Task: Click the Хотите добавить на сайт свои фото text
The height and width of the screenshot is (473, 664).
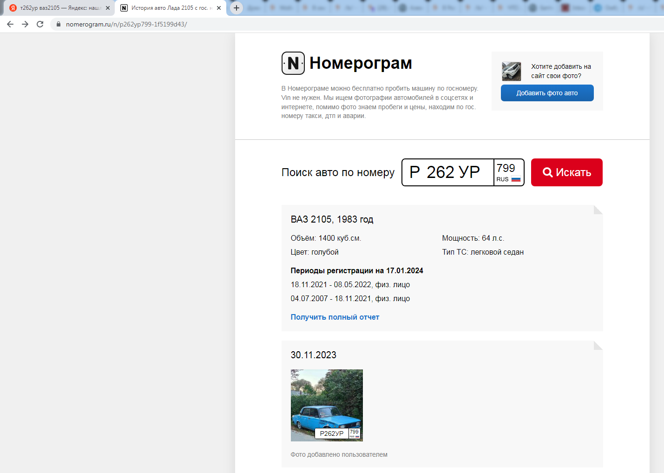Action: point(561,71)
